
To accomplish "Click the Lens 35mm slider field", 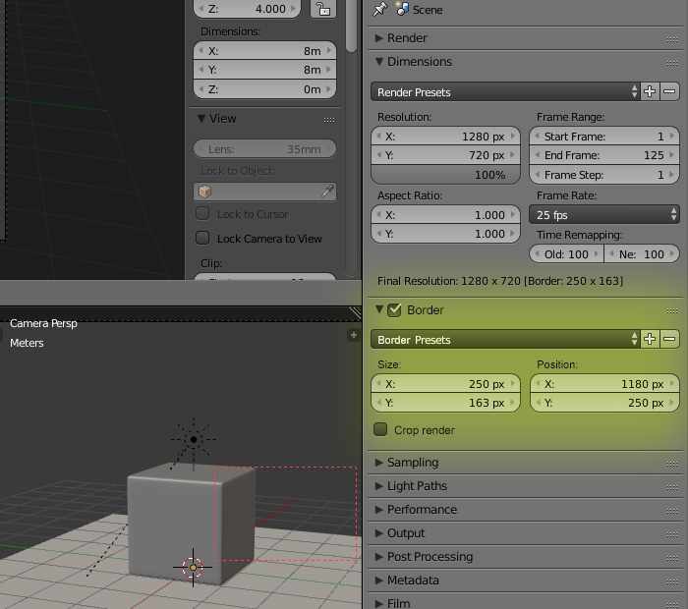I will pyautogui.click(x=264, y=149).
